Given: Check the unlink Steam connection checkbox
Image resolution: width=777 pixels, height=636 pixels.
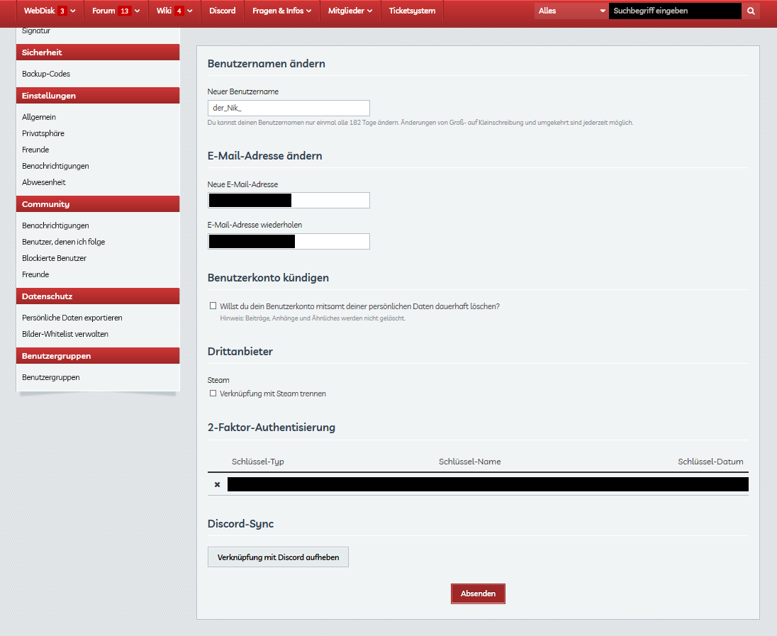Looking at the screenshot, I should coord(213,394).
